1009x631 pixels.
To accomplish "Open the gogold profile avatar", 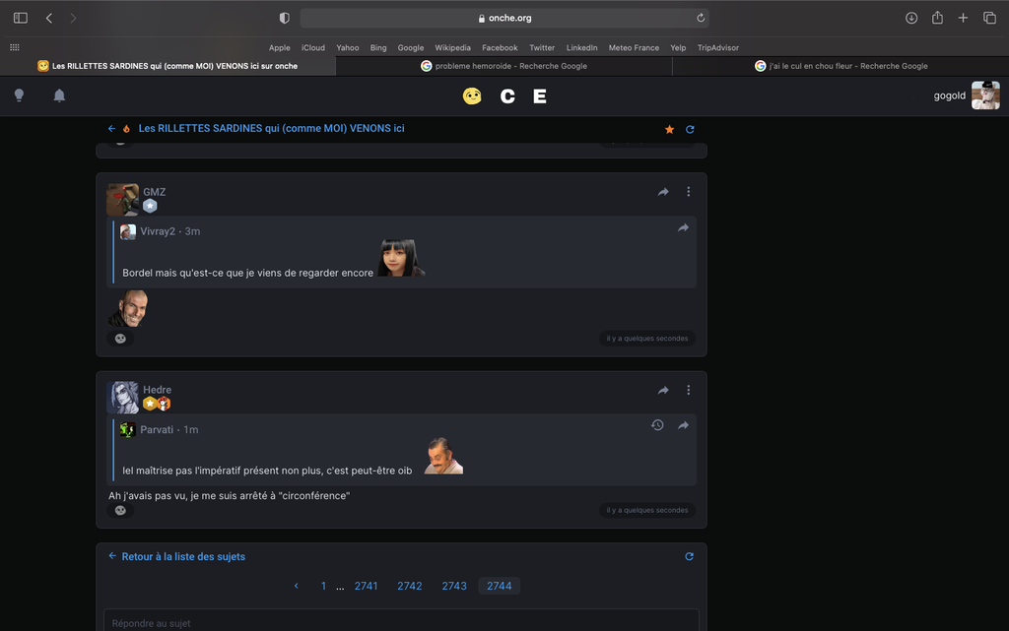I will point(985,95).
